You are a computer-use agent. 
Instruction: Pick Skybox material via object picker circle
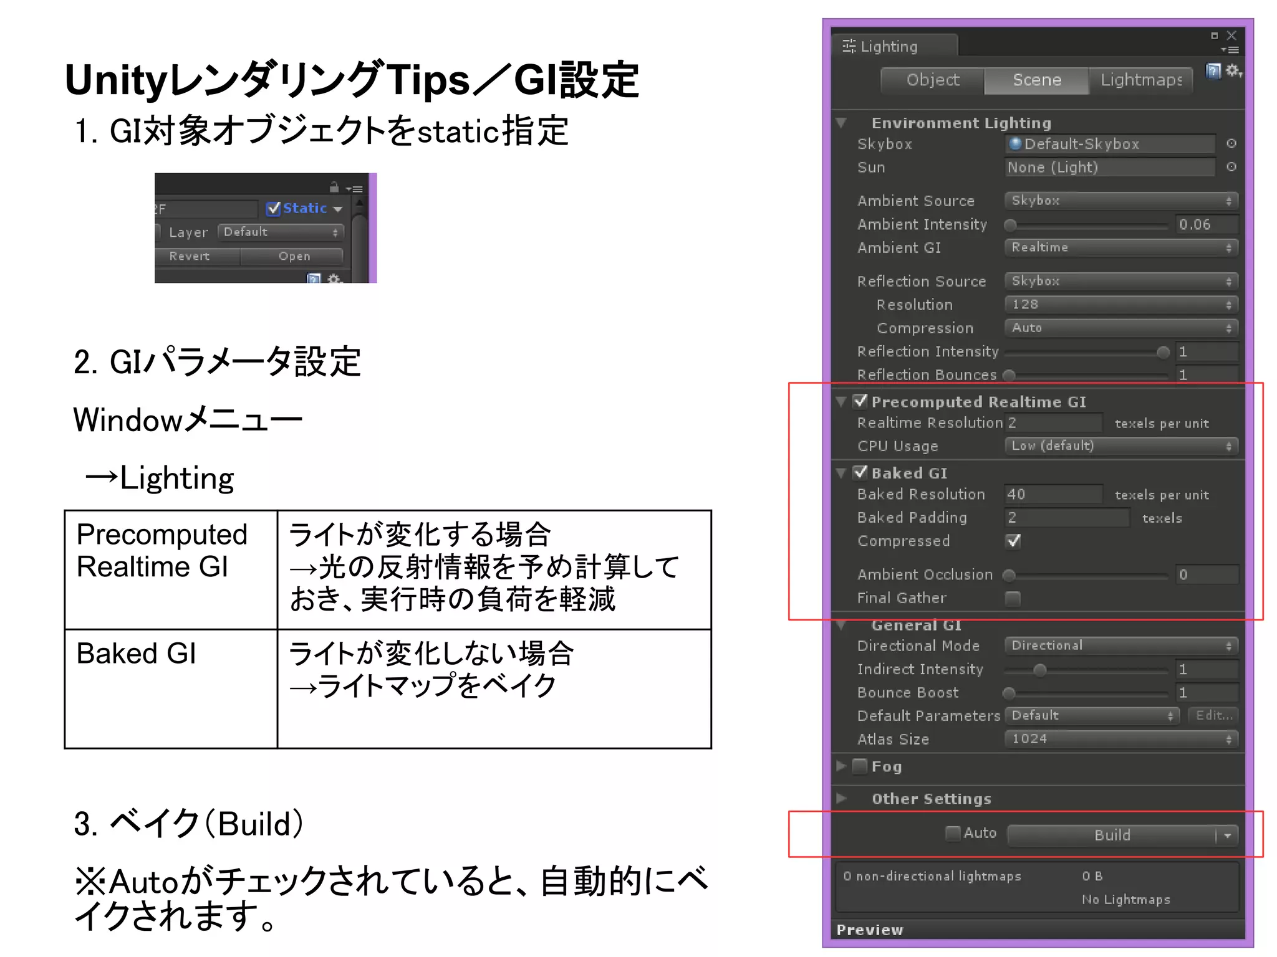point(1231,144)
